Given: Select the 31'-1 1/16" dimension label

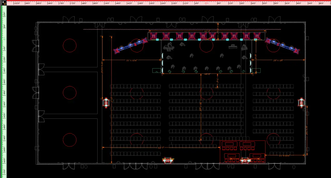Looking at the screenshot, I should coord(132,60).
